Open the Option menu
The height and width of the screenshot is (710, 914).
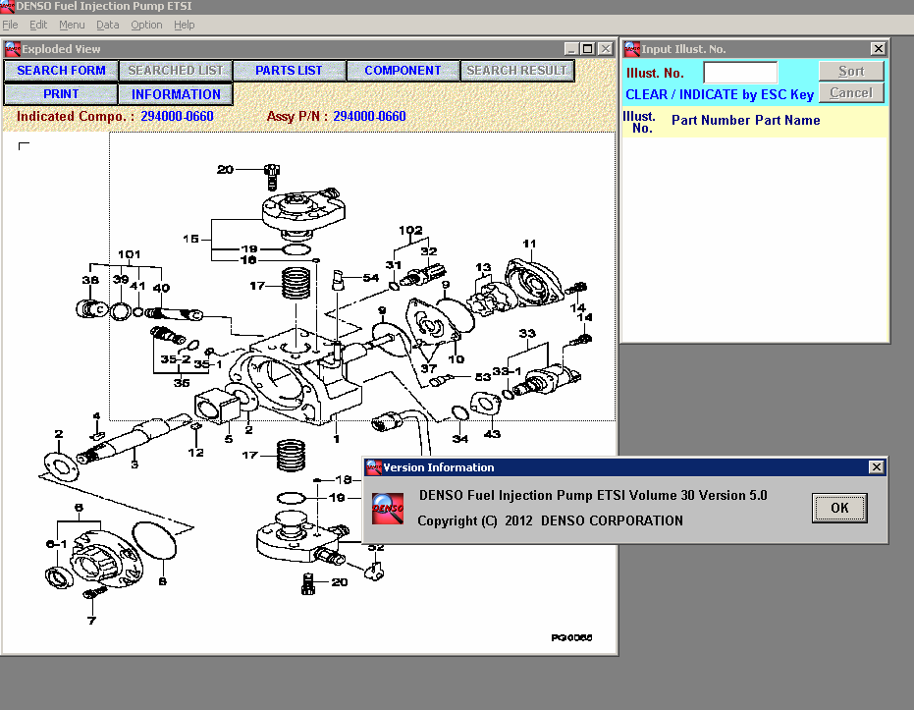coord(145,25)
